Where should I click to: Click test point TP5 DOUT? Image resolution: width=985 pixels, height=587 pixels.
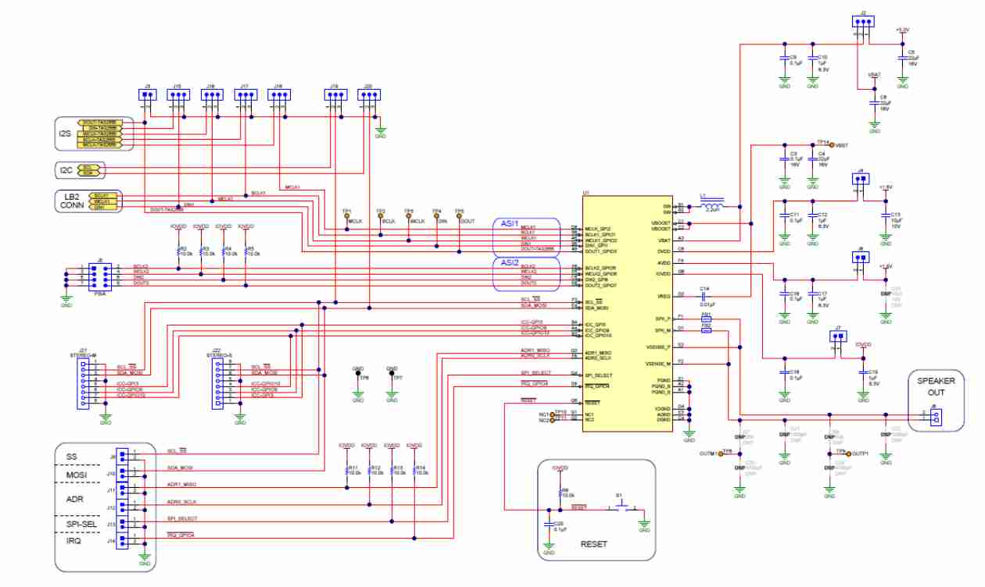click(459, 215)
